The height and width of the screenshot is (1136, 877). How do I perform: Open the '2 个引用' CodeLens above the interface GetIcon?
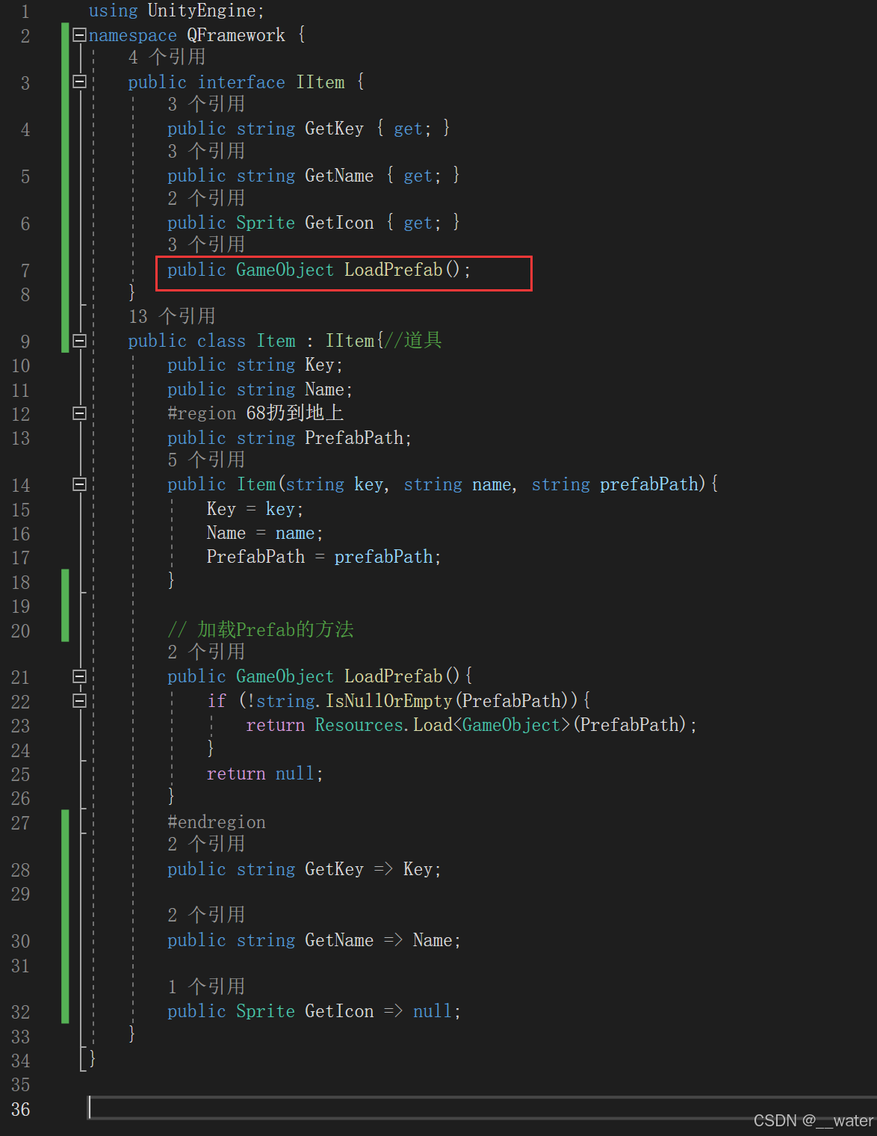click(x=206, y=198)
